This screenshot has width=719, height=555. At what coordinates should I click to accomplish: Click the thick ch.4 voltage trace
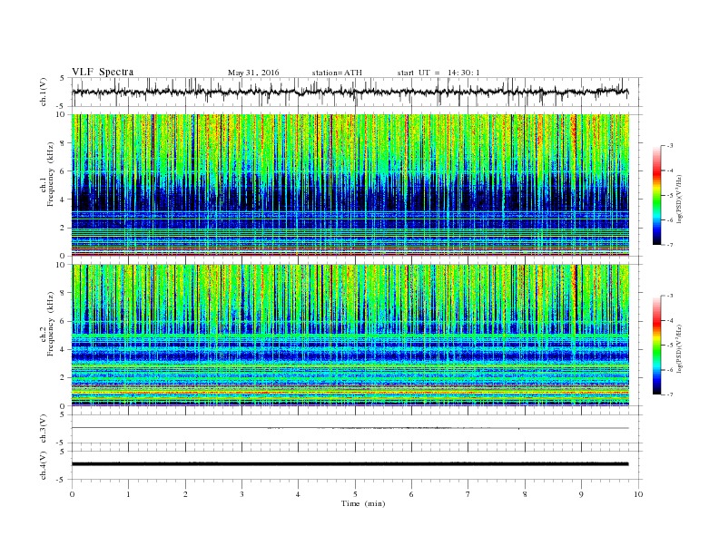(x=350, y=464)
